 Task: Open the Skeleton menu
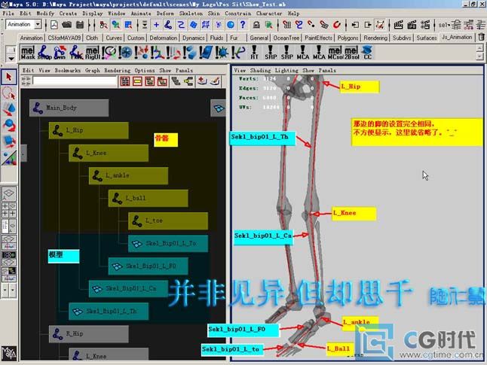[x=191, y=14]
